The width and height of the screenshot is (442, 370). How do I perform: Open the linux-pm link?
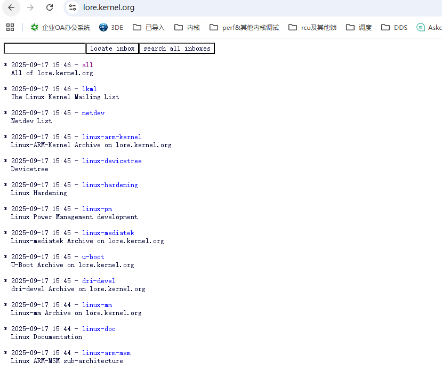97,209
